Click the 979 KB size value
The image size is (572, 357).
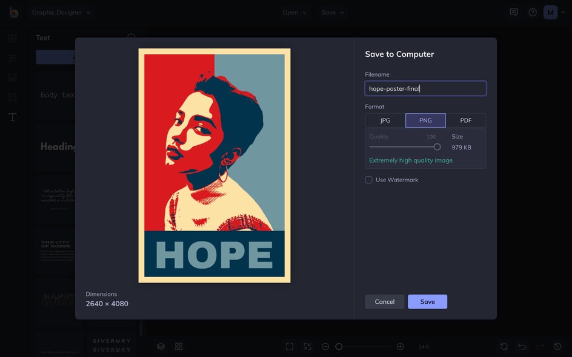click(462, 148)
